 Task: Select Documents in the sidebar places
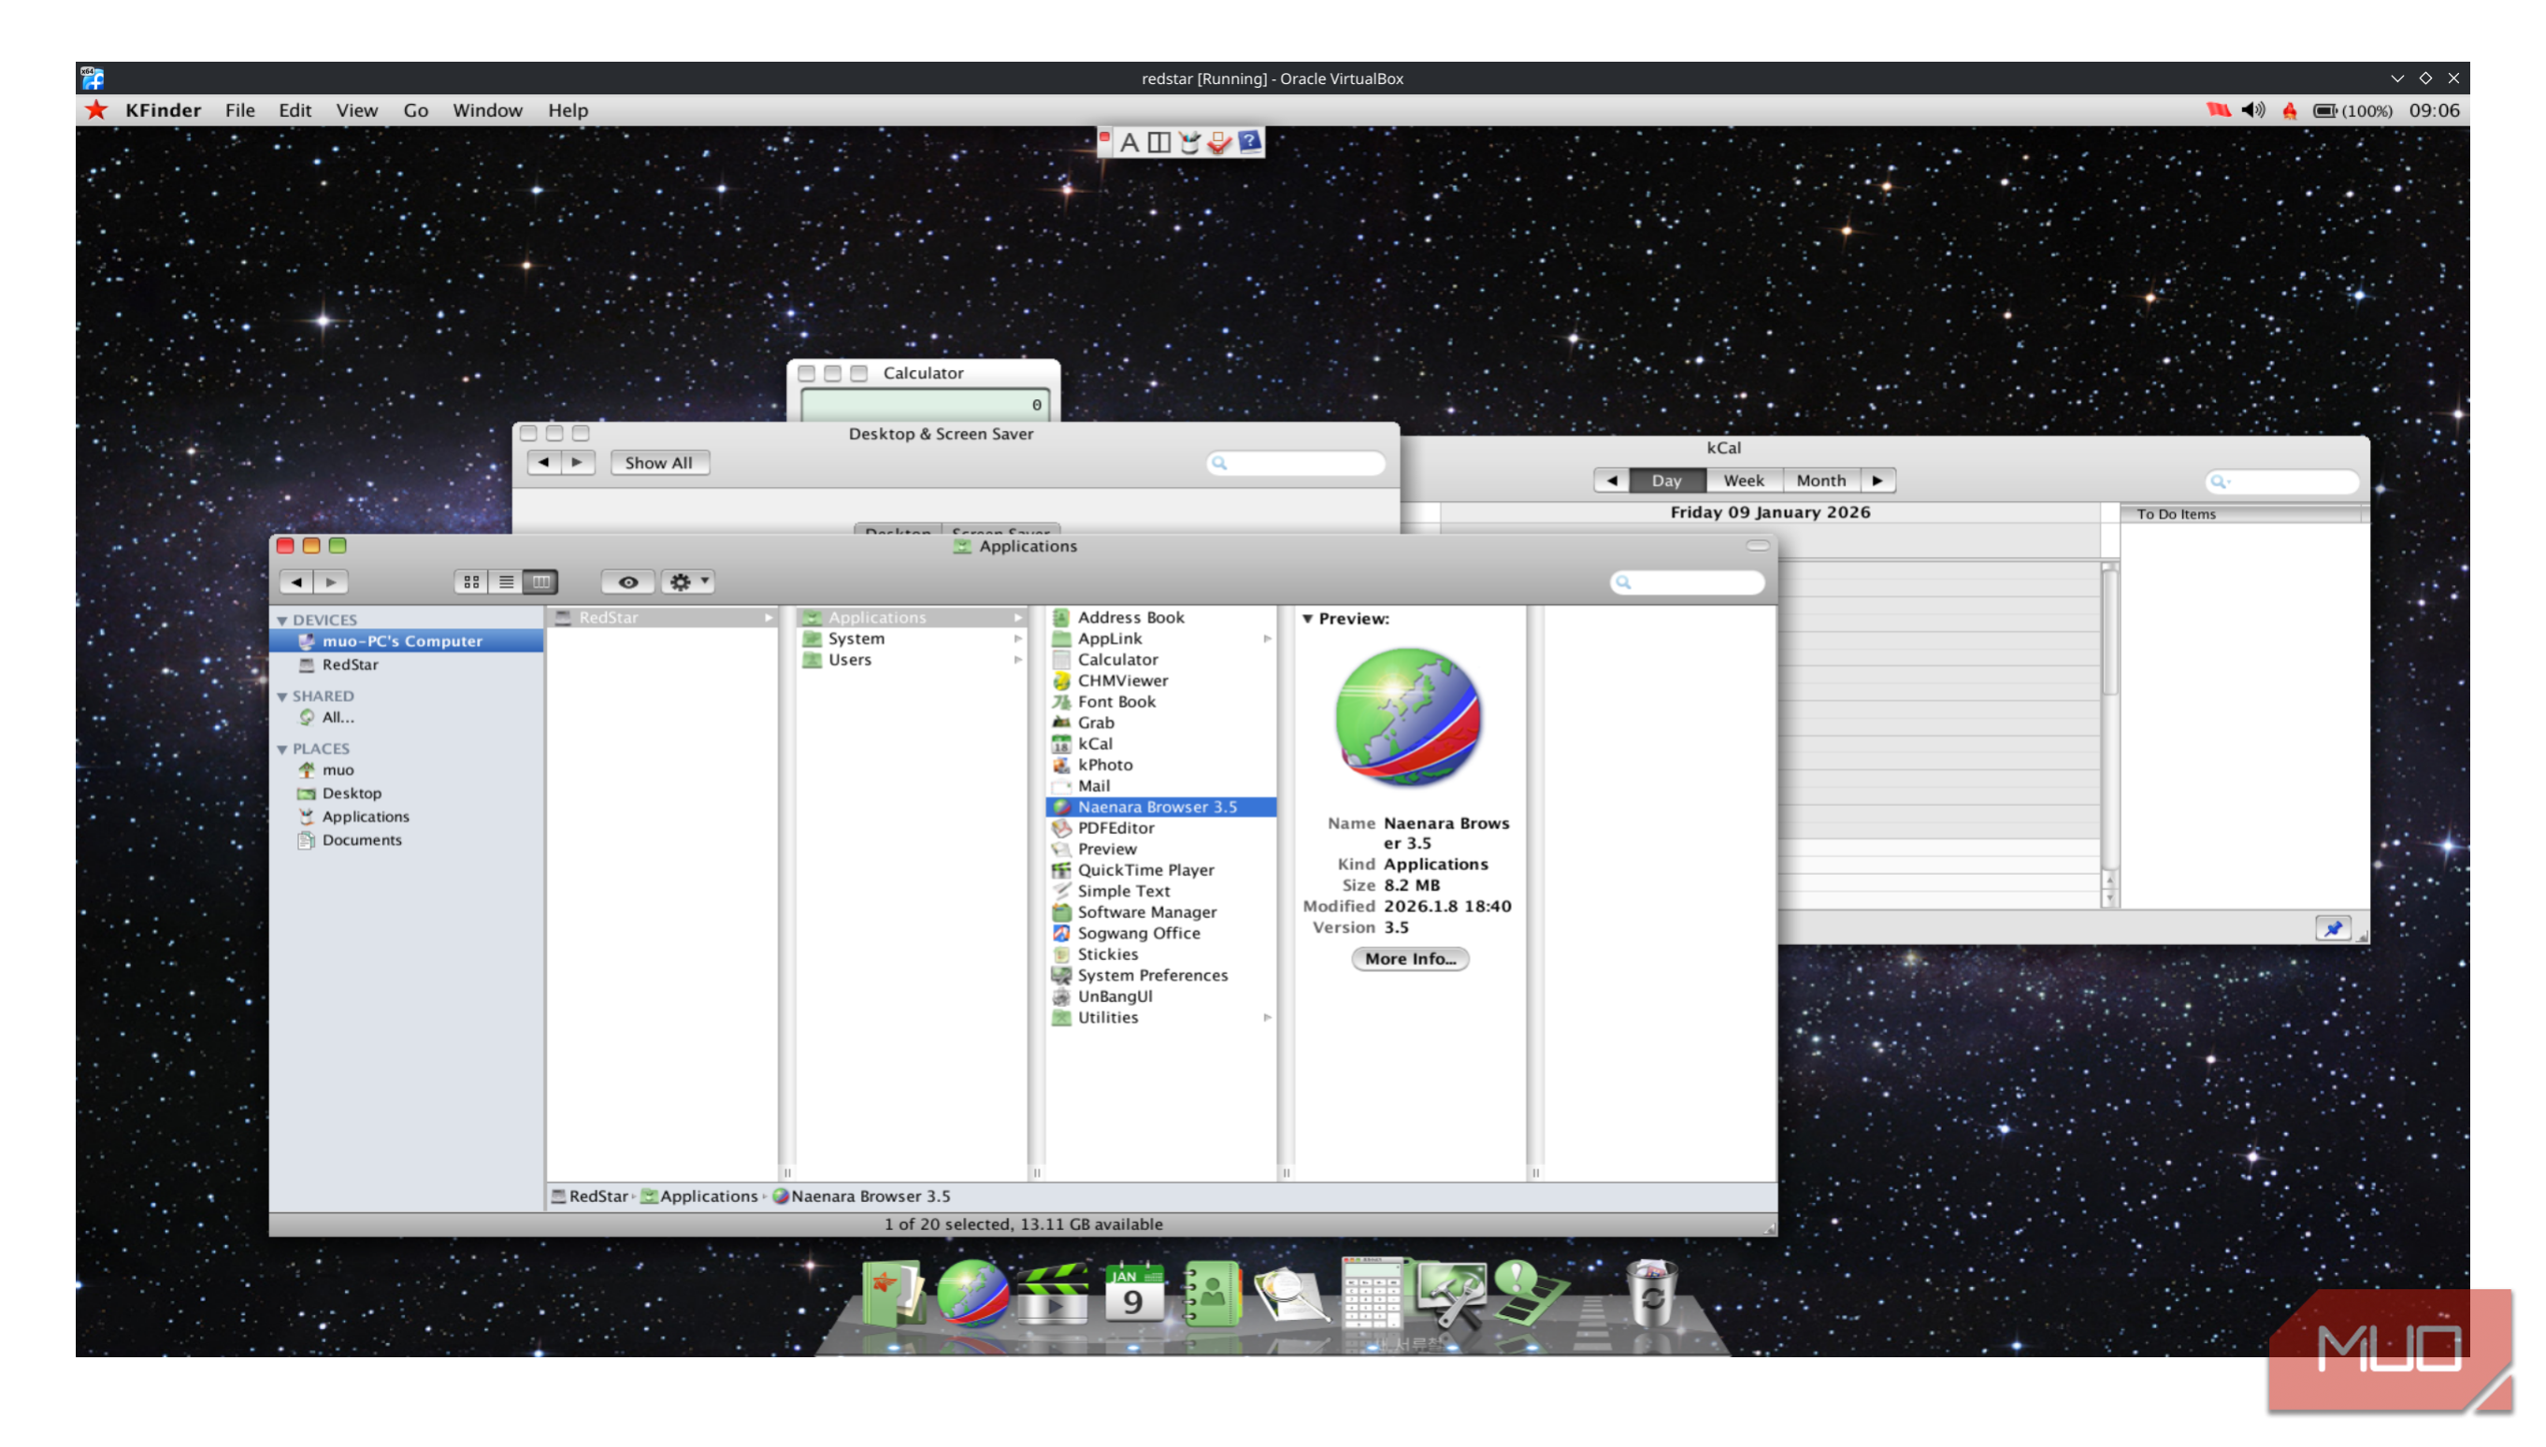point(361,839)
